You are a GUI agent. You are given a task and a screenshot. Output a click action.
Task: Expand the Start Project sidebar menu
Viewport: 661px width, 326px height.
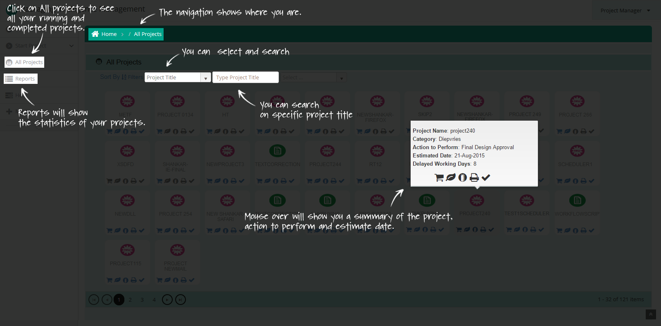click(x=39, y=45)
